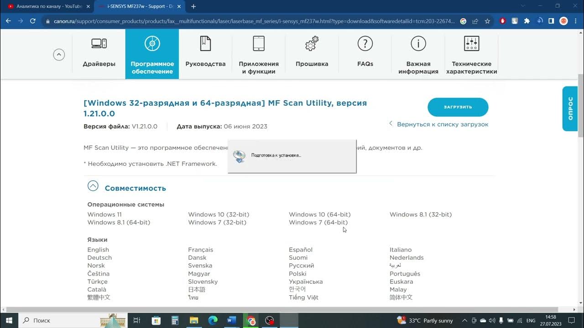584x328 pixels.
Task: Open Word from taskbar
Action: 232,320
